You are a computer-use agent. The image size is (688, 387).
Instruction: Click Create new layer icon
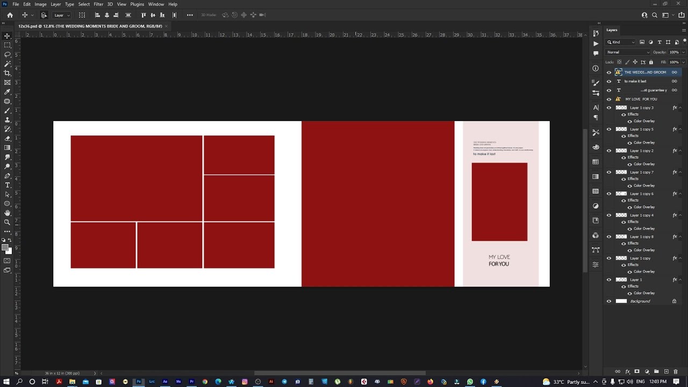[x=666, y=371]
